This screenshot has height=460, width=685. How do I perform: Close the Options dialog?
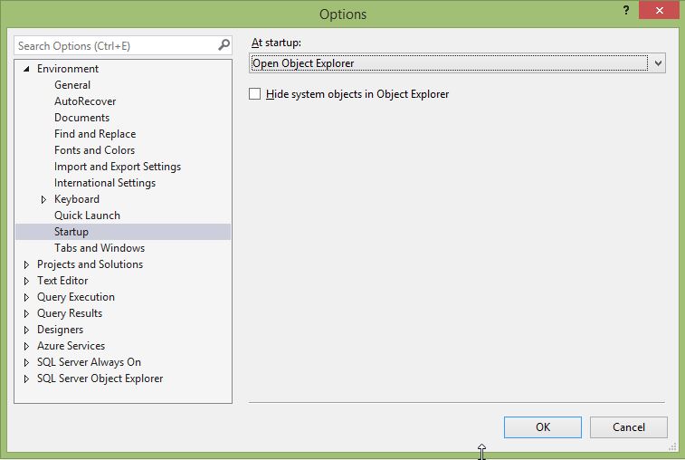coord(659,10)
